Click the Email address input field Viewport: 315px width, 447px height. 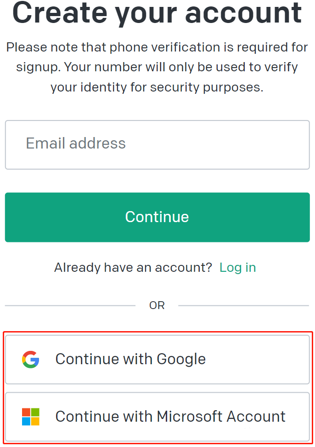pos(157,144)
